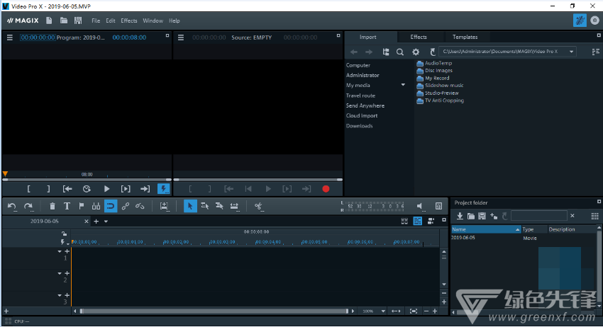Open the audio mixer icon
The height and width of the screenshot is (327, 603).
tap(438, 206)
